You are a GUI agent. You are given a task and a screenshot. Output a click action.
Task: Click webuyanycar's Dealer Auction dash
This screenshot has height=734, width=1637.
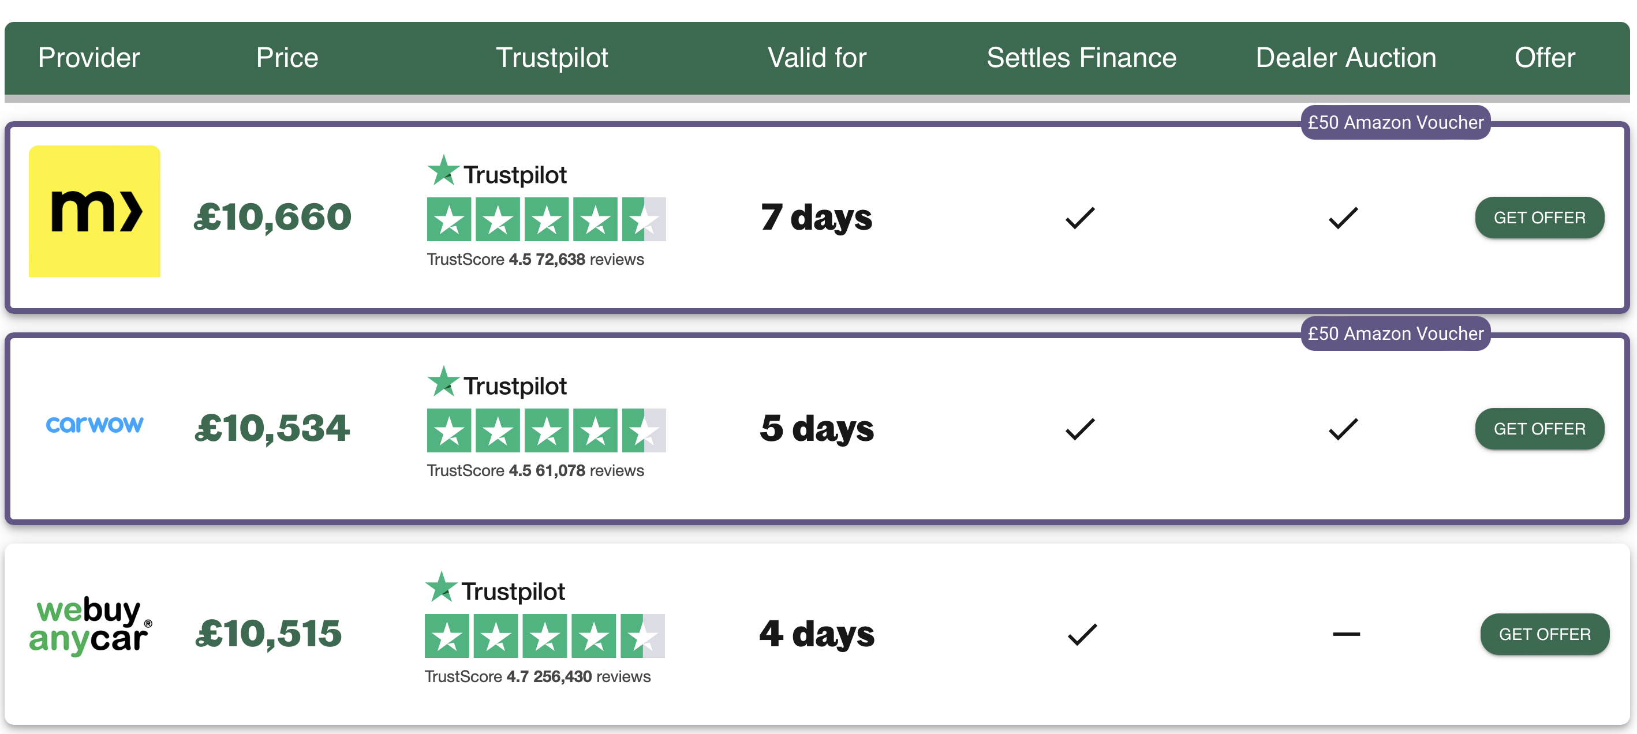pyautogui.click(x=1346, y=634)
